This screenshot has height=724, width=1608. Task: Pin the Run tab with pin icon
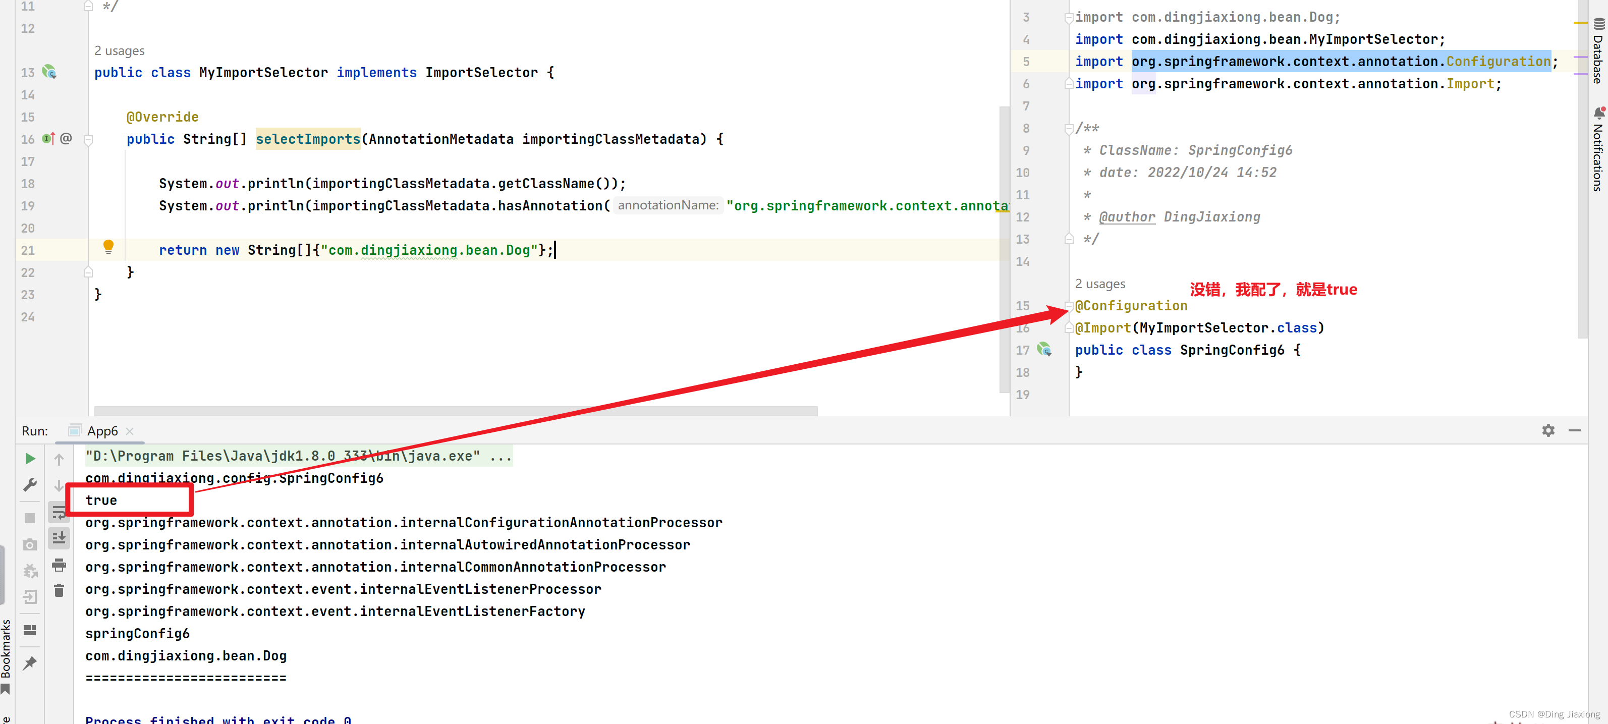pos(29,663)
